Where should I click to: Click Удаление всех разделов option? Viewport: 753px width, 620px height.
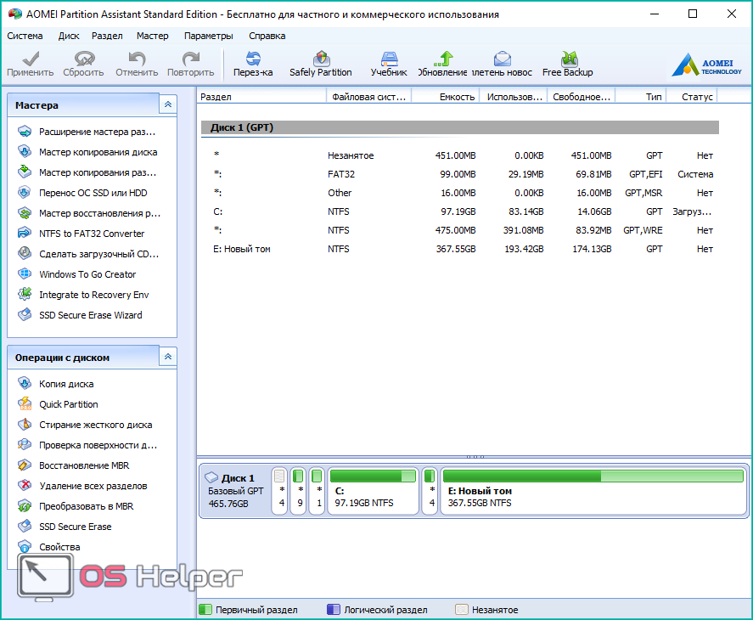[93, 486]
